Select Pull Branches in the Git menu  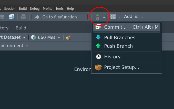[x=119, y=38]
